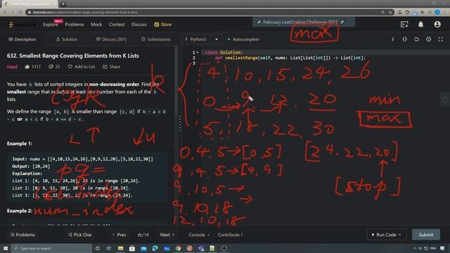The image size is (450, 253).
Task: Open a new browser tab
Action: [63, 4]
